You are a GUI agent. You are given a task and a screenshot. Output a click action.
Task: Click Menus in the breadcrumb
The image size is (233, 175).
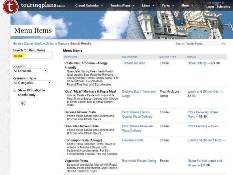tap(62, 44)
